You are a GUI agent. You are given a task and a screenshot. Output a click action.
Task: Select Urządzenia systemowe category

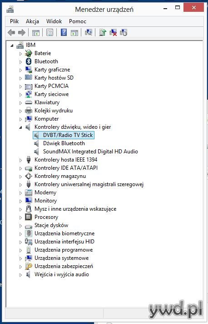(x=61, y=258)
